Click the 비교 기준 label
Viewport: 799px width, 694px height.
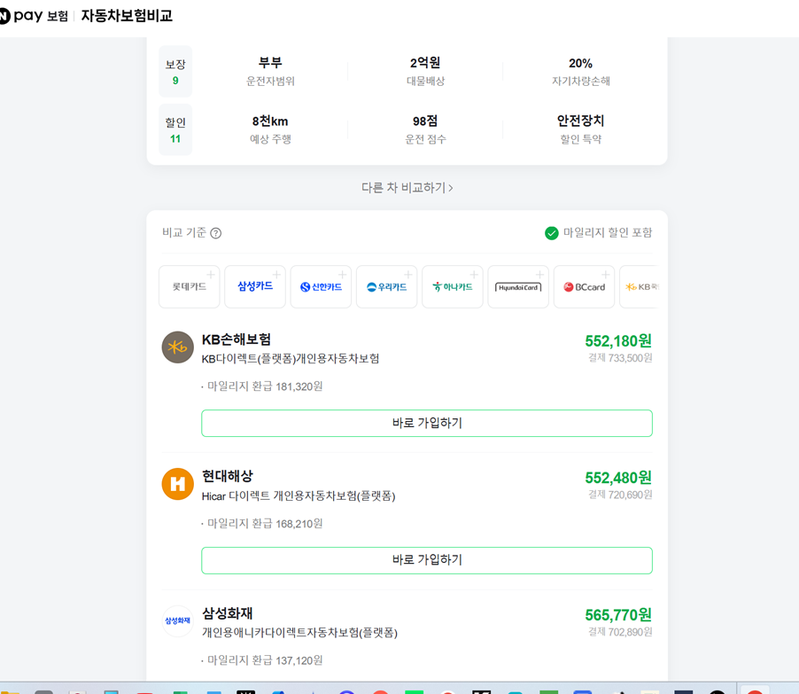184,232
